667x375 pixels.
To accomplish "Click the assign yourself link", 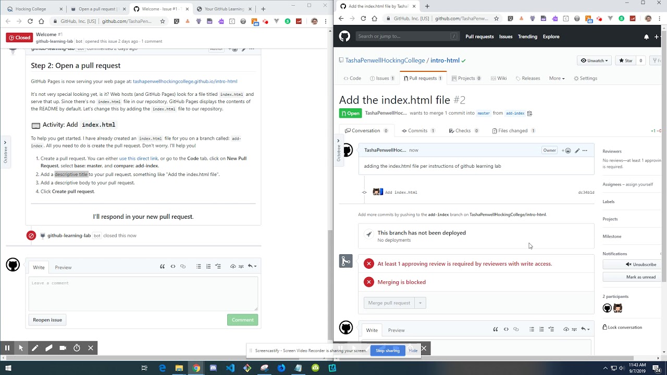I will (x=638, y=184).
